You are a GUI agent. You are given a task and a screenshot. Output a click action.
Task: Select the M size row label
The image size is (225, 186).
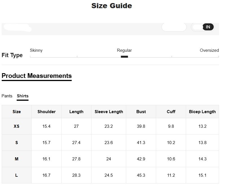coord(17,159)
